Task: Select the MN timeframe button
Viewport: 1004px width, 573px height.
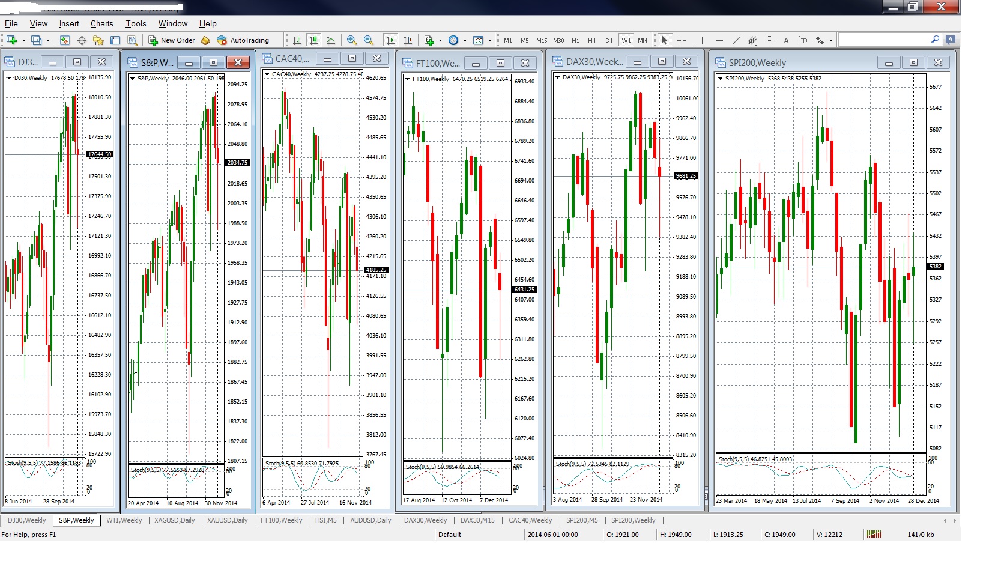Action: [643, 40]
